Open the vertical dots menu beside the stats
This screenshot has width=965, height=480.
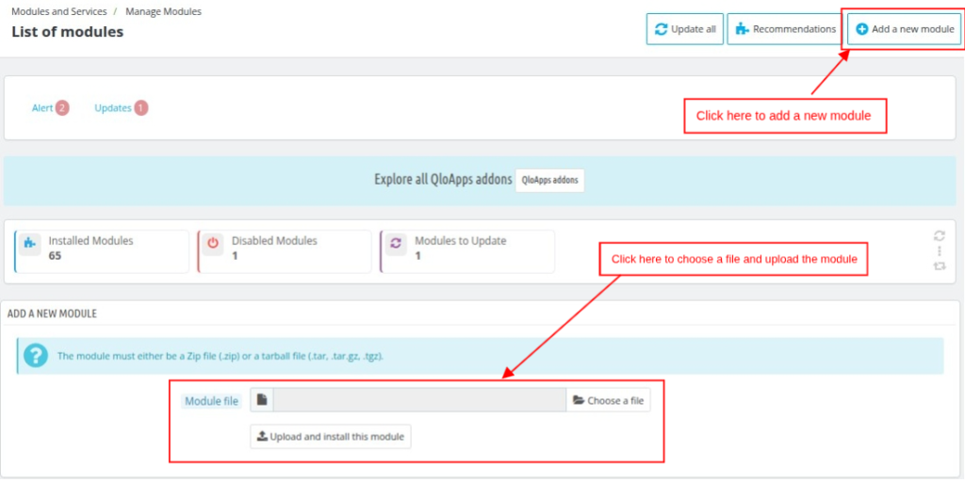point(940,250)
